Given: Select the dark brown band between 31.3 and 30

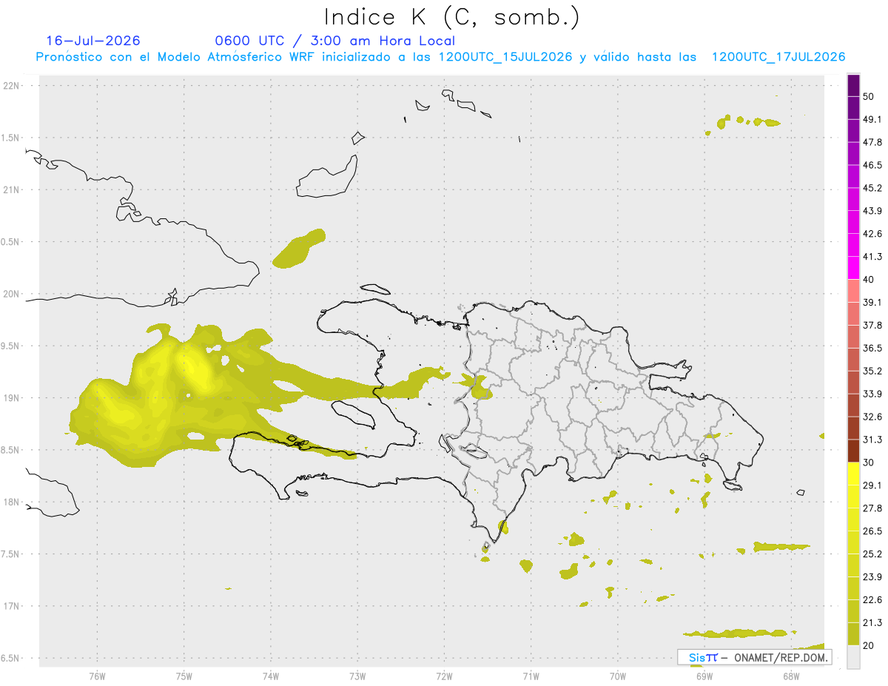Looking at the screenshot, I should (x=853, y=451).
